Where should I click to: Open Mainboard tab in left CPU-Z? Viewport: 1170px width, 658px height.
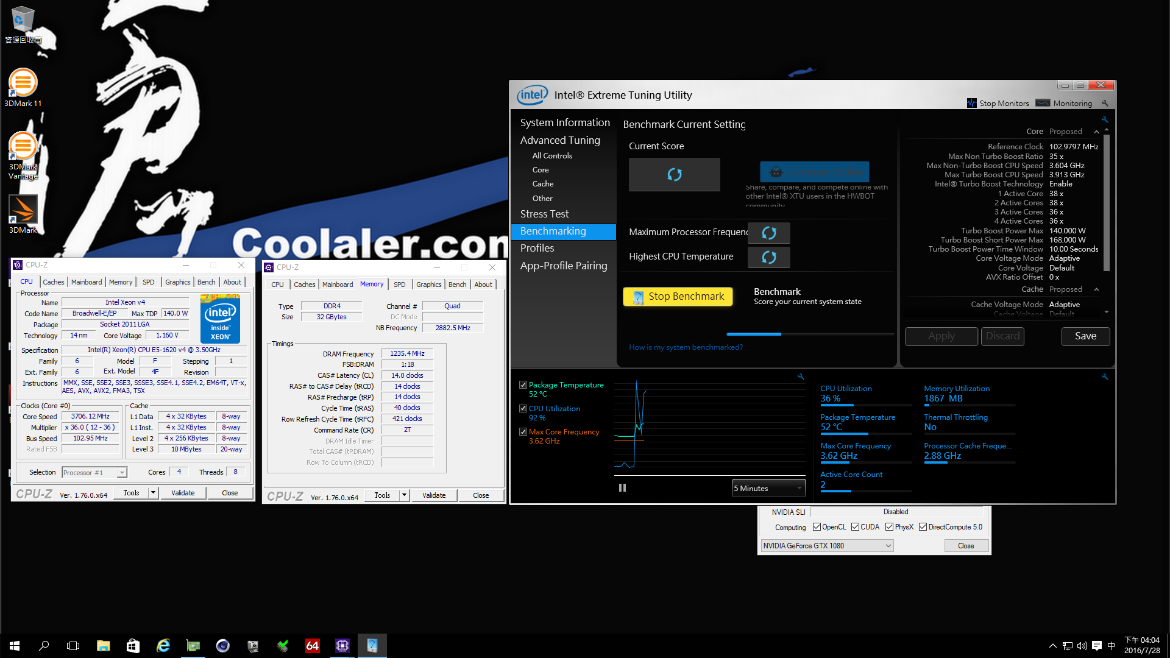click(x=87, y=282)
